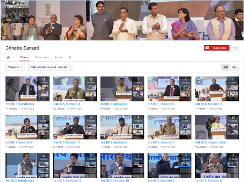
Task: Subscribe to Chhatra Sansad channel
Action: click(x=217, y=48)
